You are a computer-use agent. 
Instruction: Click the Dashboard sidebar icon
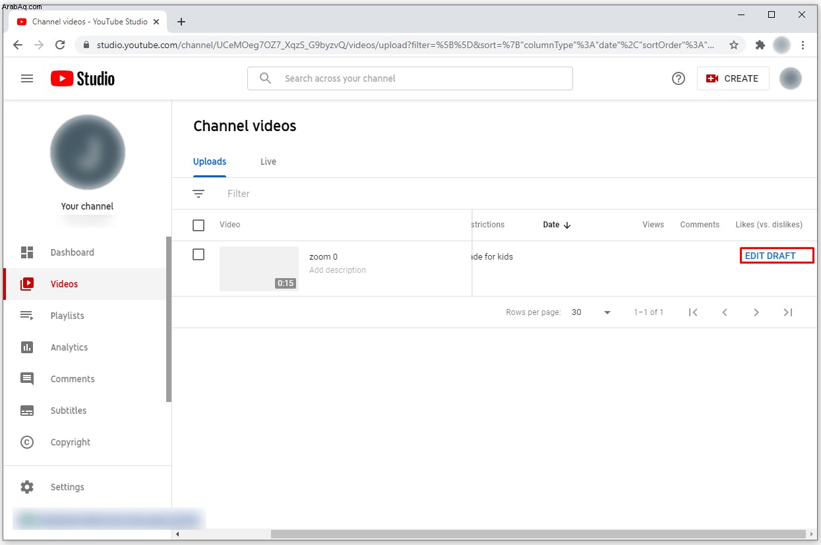(27, 252)
